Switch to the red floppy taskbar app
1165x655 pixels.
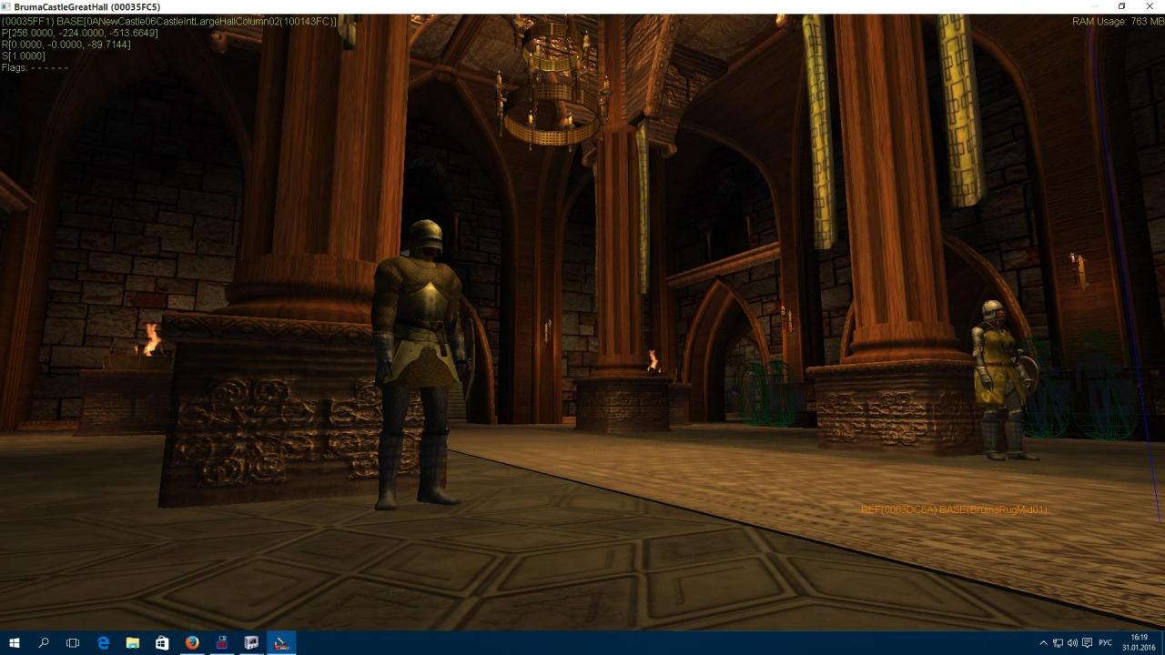[221, 642]
